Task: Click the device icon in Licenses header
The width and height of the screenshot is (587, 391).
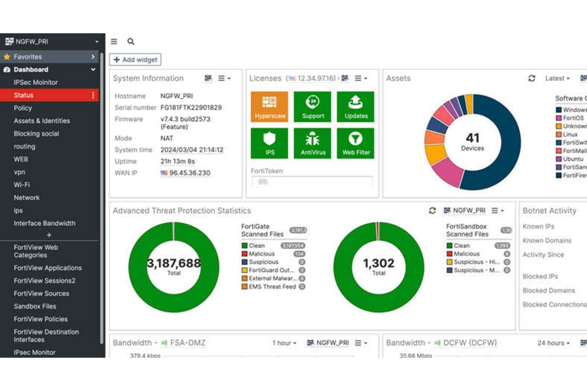Action: click(x=345, y=78)
